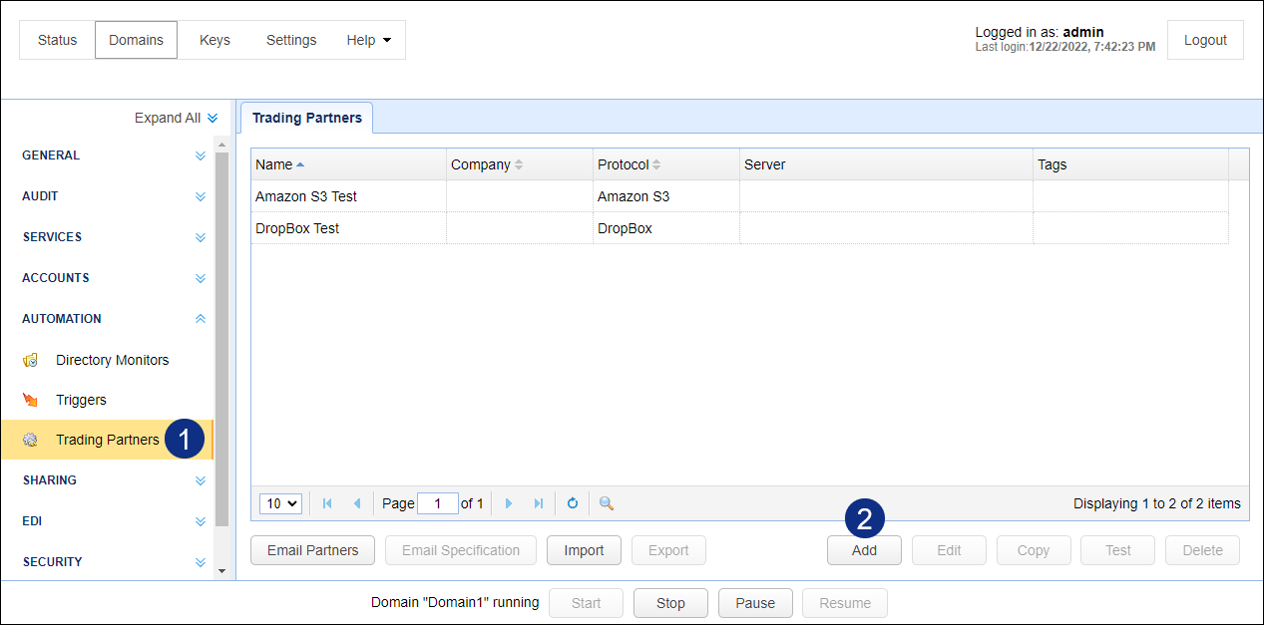This screenshot has width=1264, height=625.
Task: Open the Domains tab
Action: tap(137, 40)
